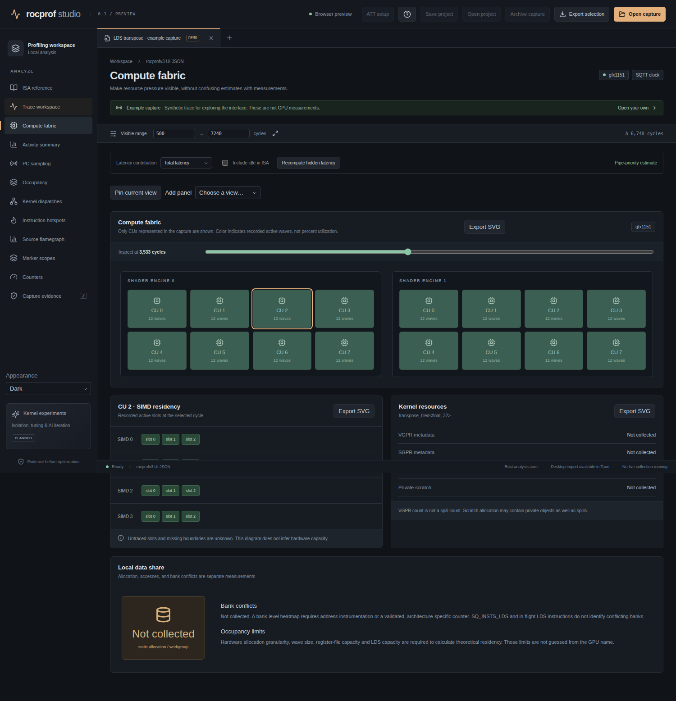Screen dimensions: 676x701
Task: Click the expand visible range arrows icon
Action: 275,133
